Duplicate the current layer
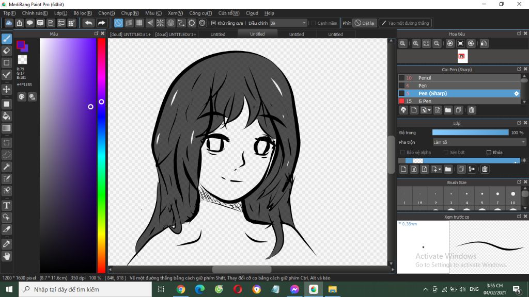This screenshot has width=529, height=297. pyautogui.click(x=461, y=169)
